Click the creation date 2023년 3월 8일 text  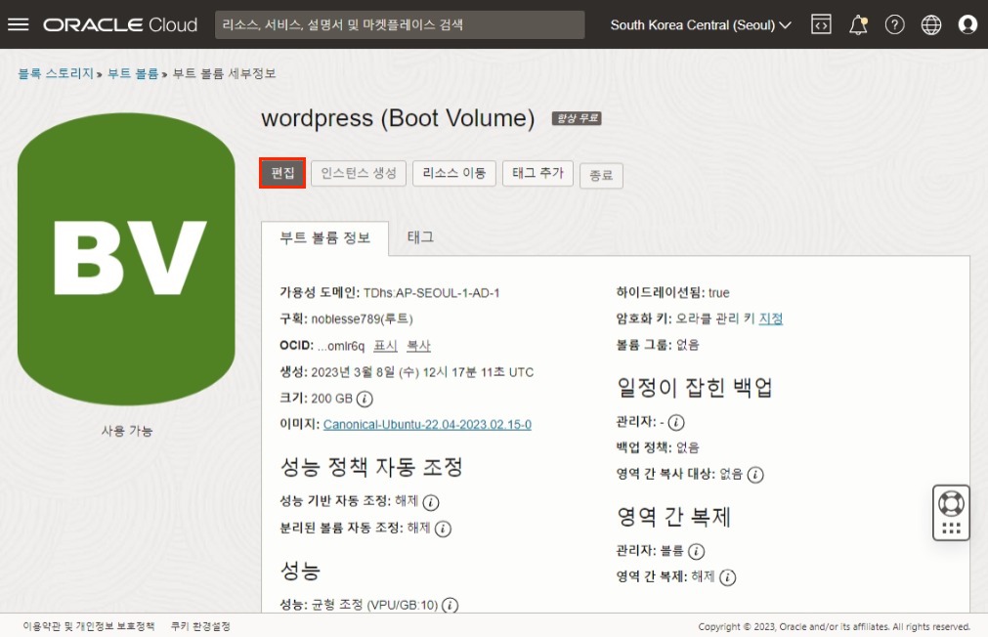point(422,372)
